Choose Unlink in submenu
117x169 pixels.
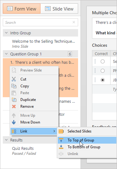pyautogui.click(x=87, y=154)
